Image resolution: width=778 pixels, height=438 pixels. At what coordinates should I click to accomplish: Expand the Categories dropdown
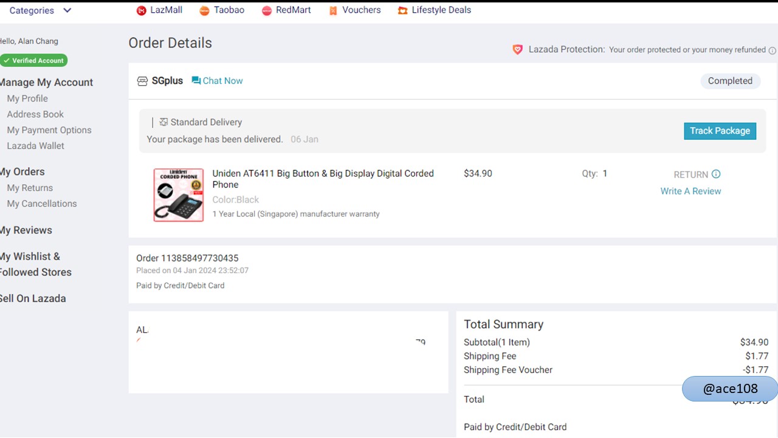coord(41,10)
